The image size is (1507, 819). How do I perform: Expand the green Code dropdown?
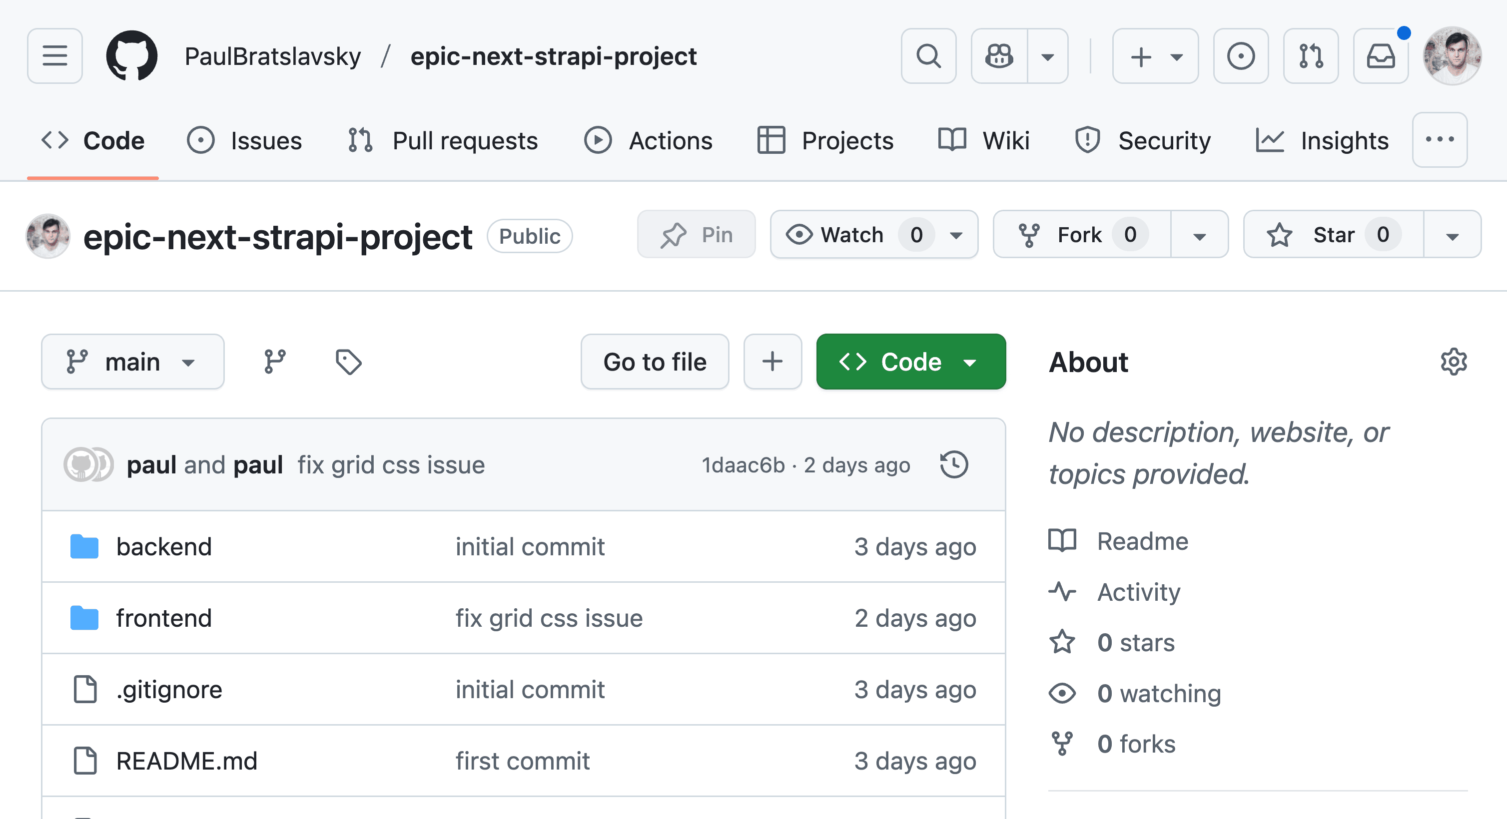tap(911, 362)
